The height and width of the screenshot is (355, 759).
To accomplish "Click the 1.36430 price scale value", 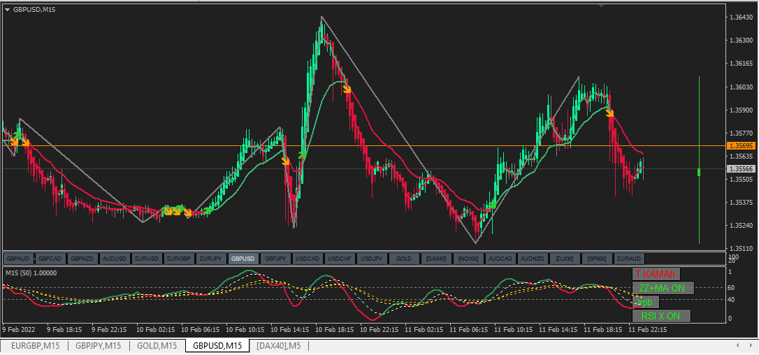I will coord(741,17).
